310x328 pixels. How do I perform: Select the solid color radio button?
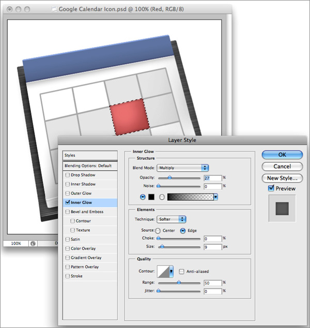point(143,197)
